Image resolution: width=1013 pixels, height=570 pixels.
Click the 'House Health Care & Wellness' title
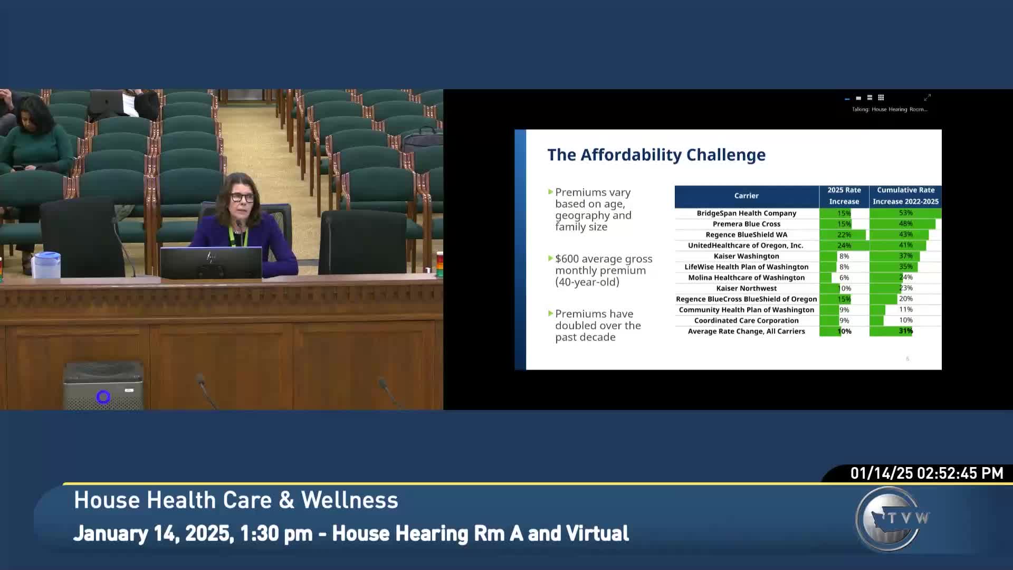[x=236, y=500]
